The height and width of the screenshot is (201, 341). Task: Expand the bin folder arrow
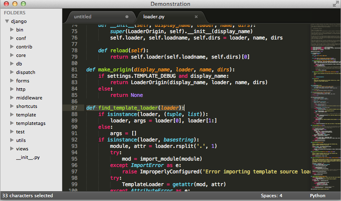(12, 30)
